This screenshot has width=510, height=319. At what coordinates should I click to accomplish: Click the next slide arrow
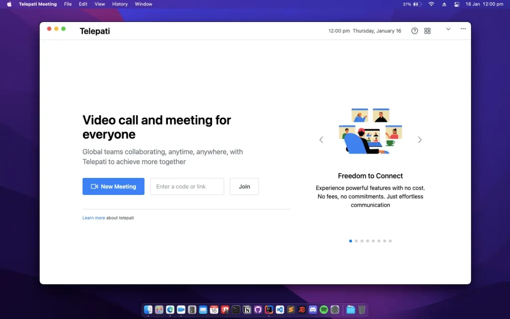tap(420, 140)
